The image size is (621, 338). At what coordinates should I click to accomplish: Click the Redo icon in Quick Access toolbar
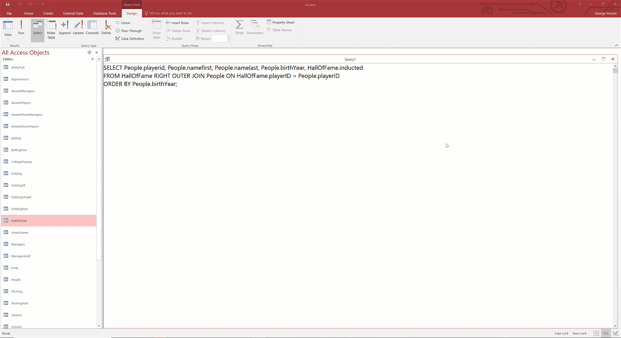[x=30, y=4]
